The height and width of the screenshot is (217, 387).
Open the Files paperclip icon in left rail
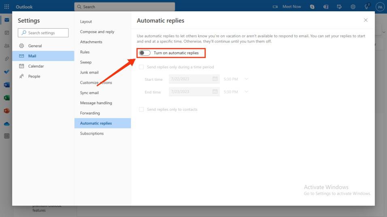point(7,59)
